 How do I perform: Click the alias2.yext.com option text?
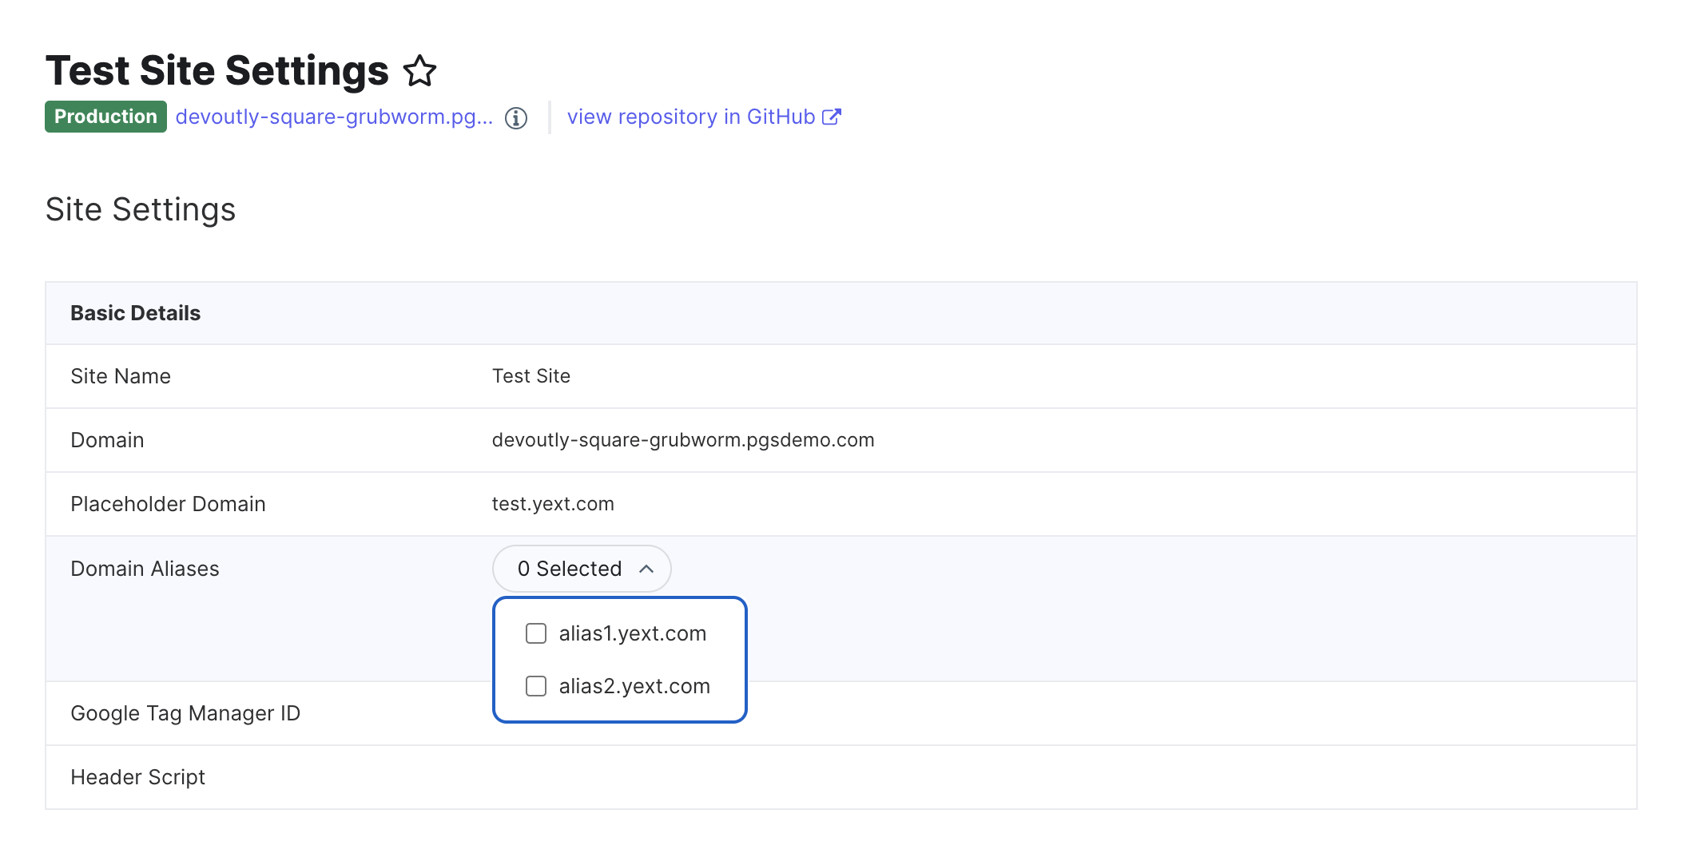(634, 686)
